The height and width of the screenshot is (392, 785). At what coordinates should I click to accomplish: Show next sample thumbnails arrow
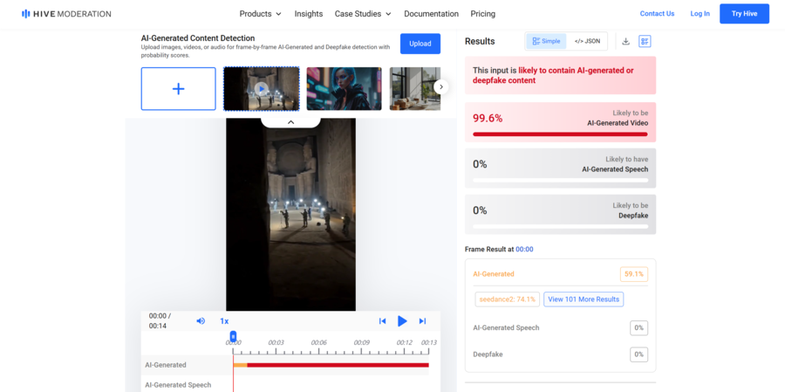pos(440,86)
